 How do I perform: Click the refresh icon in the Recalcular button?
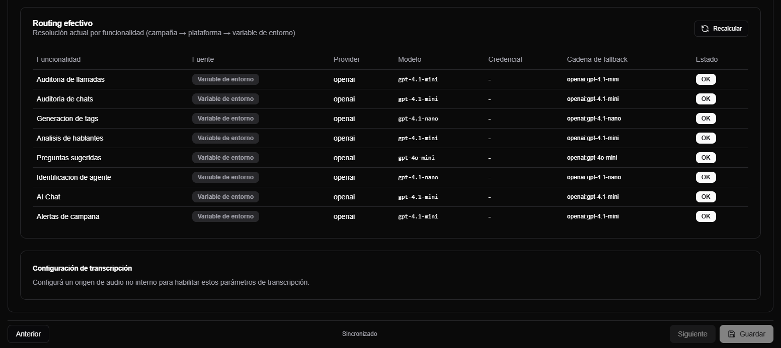click(705, 29)
